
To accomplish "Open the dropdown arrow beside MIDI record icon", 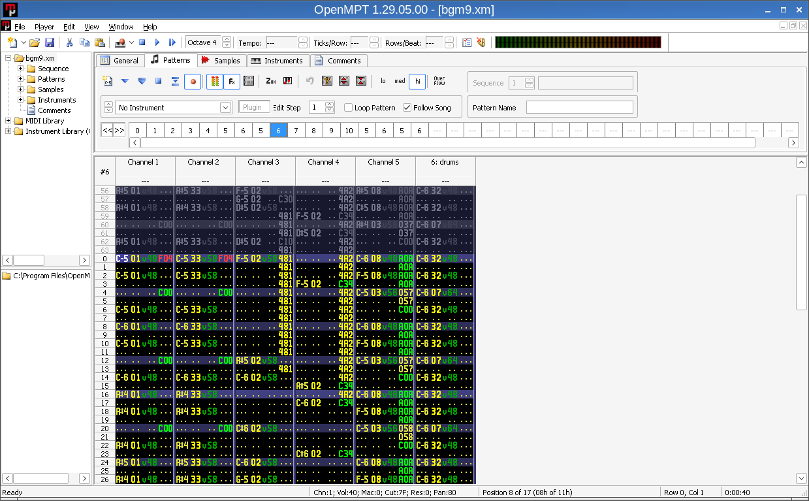I will [131, 42].
